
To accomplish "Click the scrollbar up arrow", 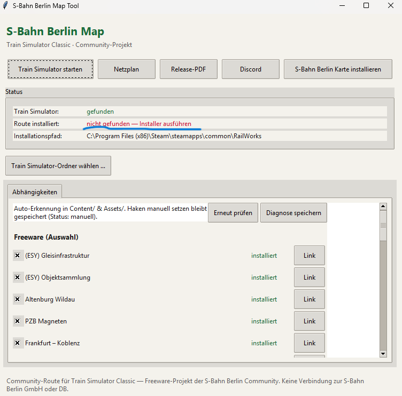I will coord(383,207).
